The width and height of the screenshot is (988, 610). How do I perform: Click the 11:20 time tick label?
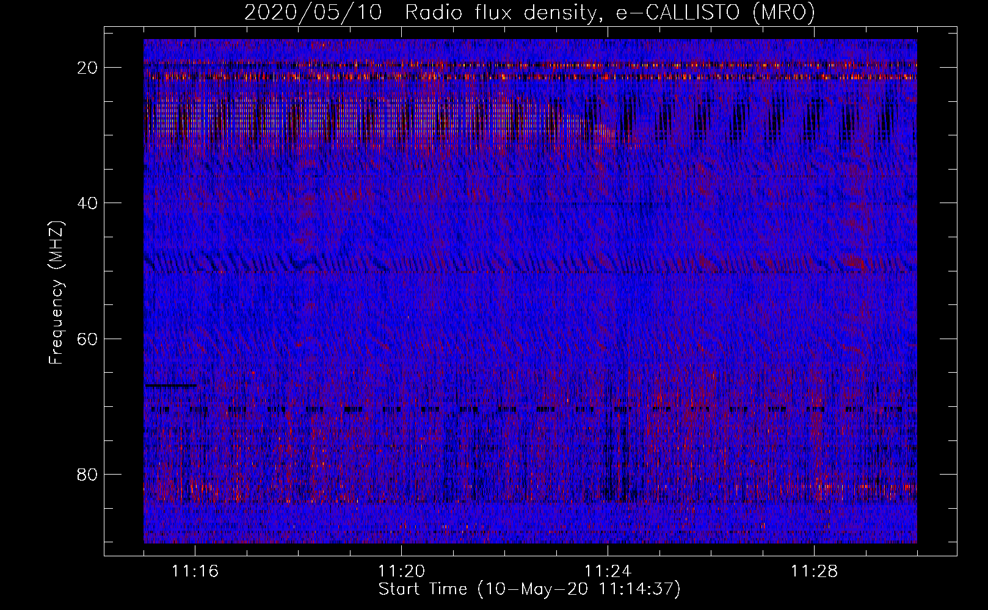click(401, 571)
